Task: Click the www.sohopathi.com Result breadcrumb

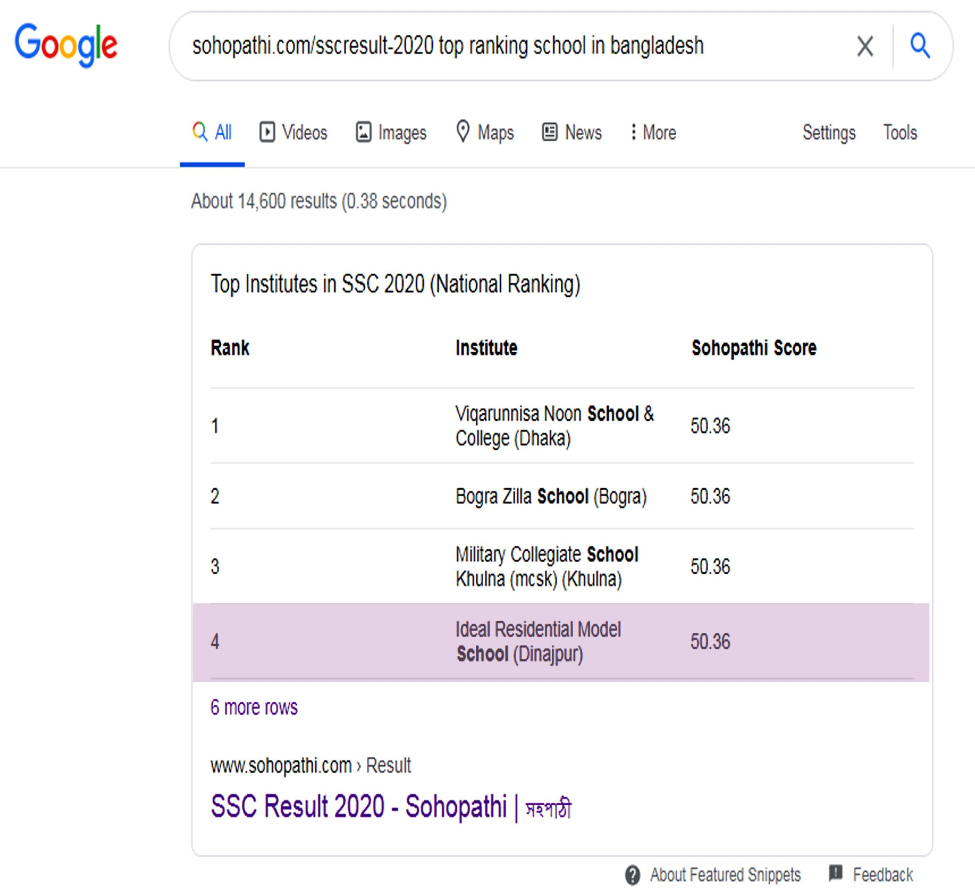Action: (x=310, y=766)
